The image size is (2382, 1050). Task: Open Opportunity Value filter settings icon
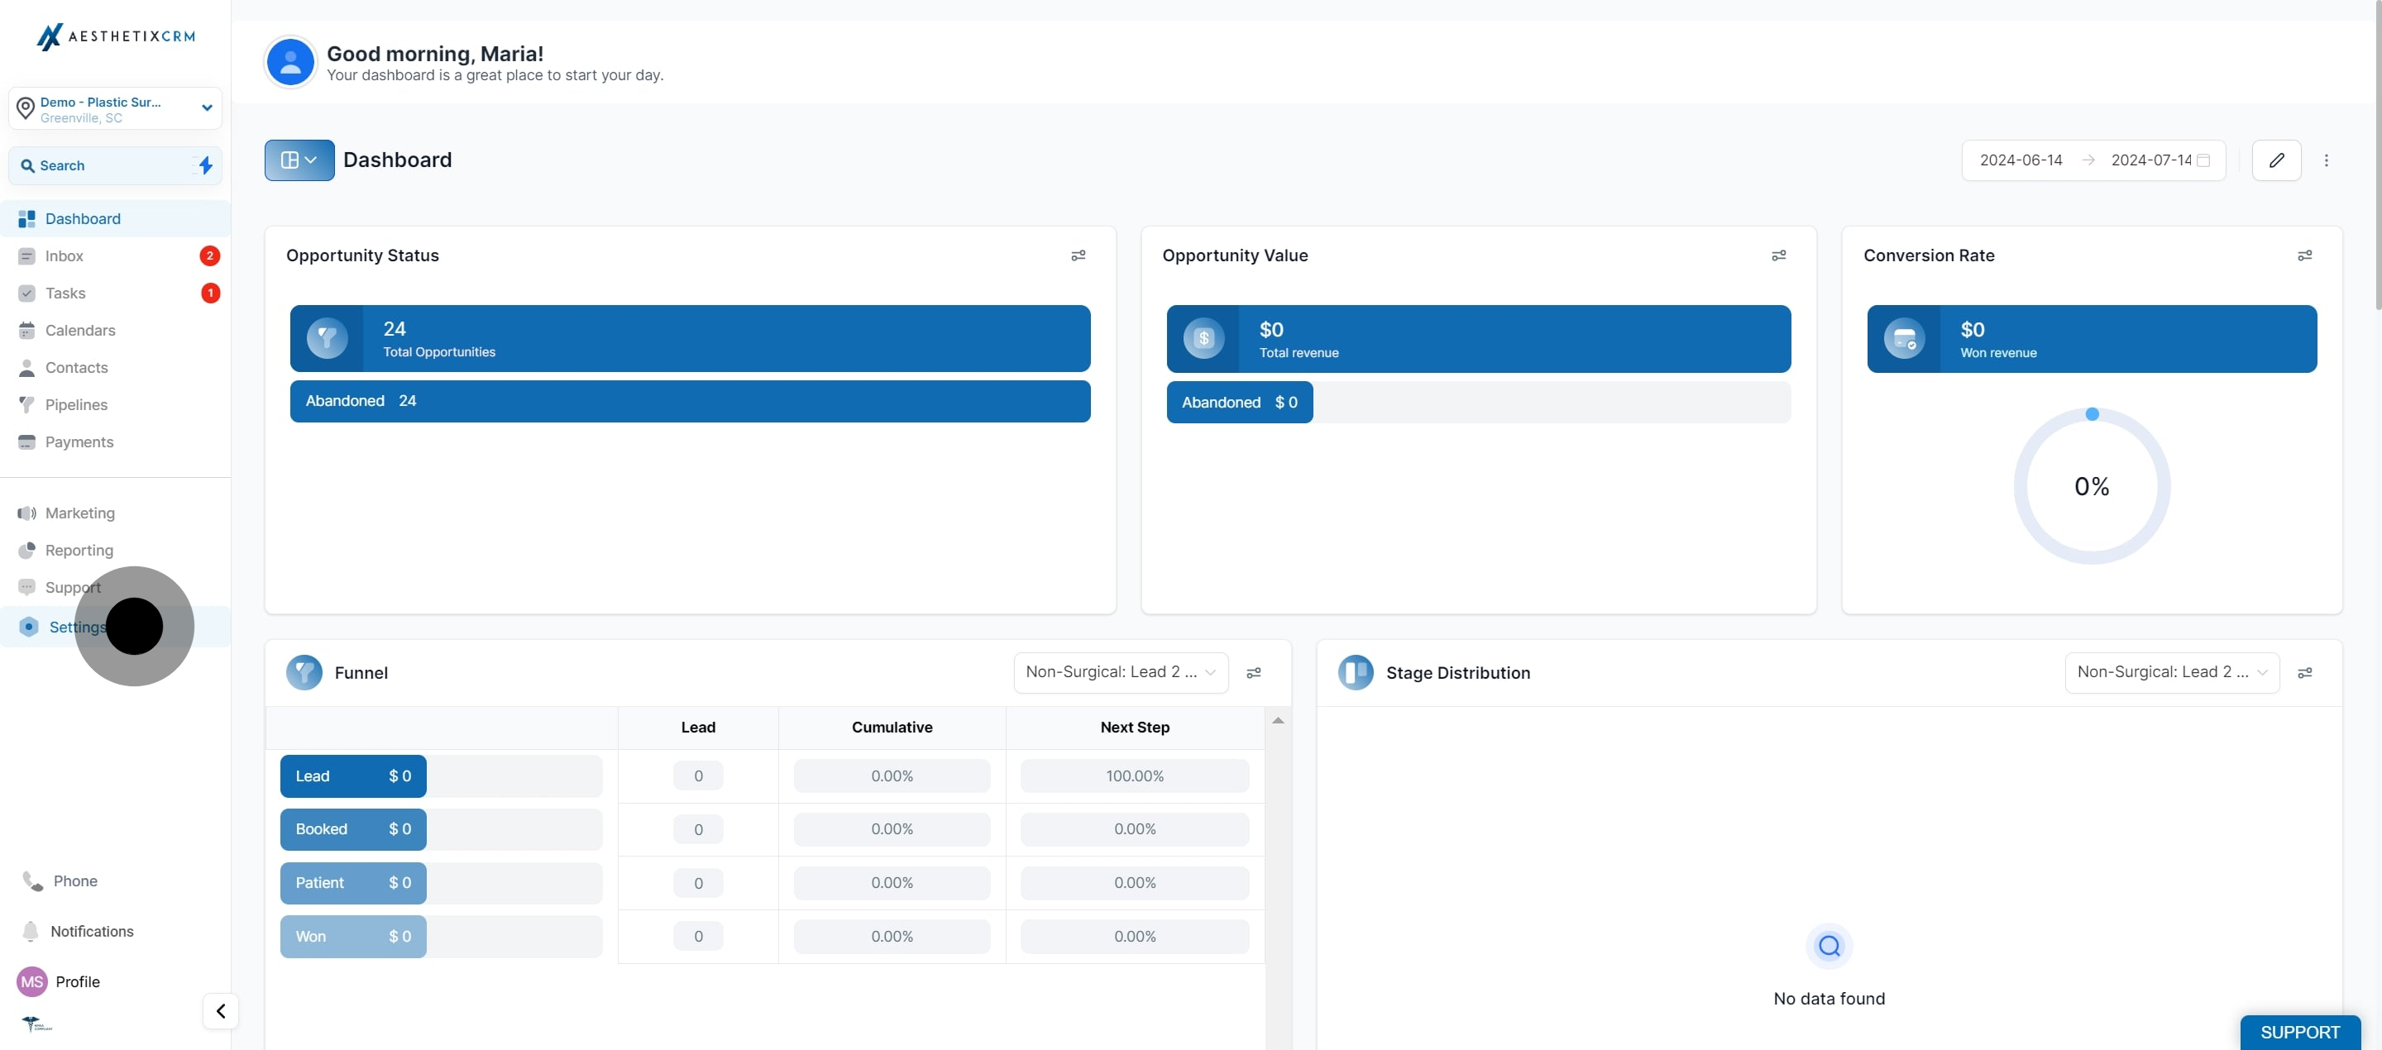click(1777, 256)
